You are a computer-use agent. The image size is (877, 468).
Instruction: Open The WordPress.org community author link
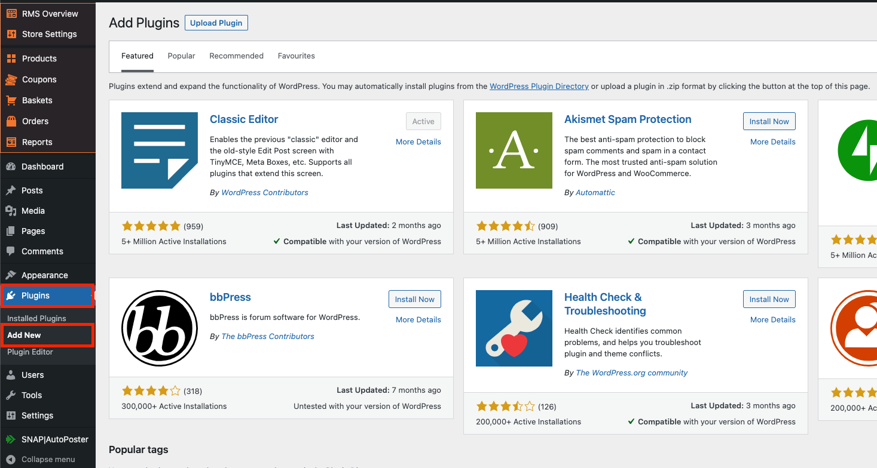[632, 372]
